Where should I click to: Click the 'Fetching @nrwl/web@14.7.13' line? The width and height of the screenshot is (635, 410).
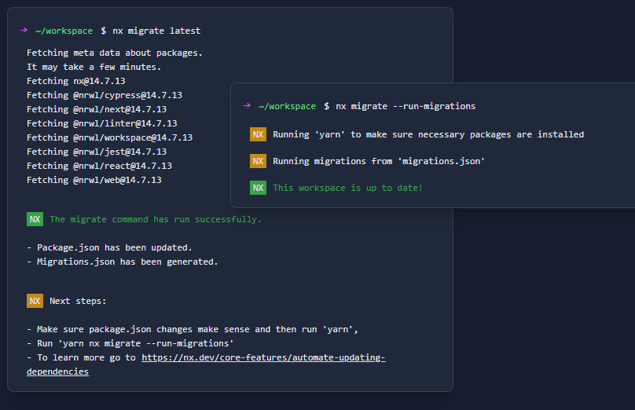94,180
